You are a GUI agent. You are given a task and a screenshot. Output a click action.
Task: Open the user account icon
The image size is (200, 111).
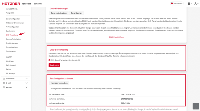pyautogui.click(x=195, y=3)
